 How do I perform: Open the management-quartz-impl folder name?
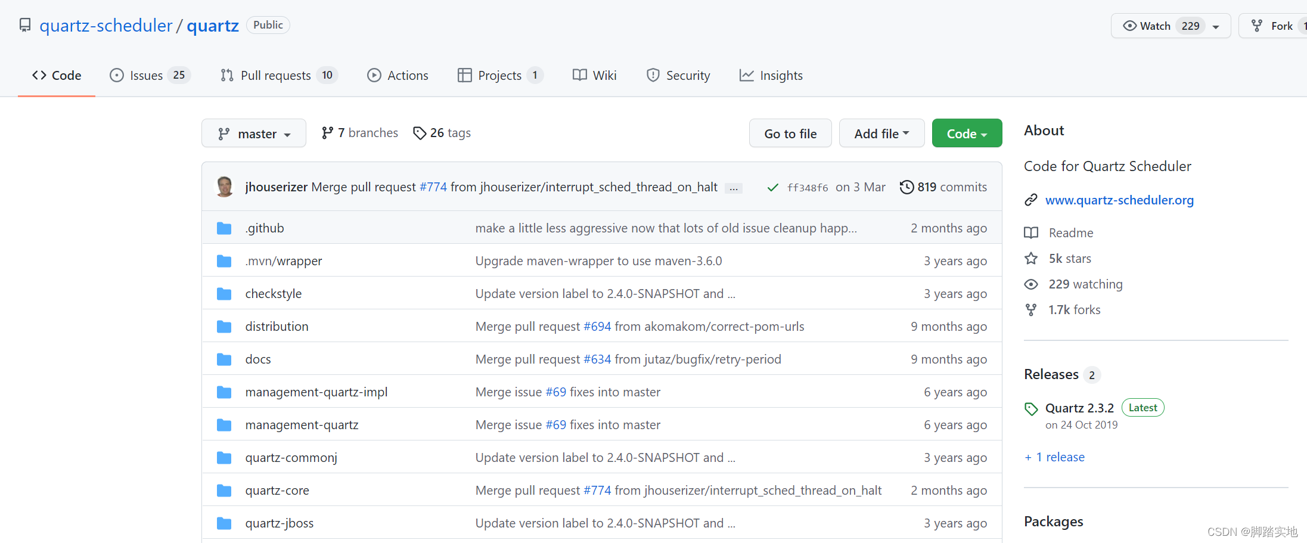click(316, 392)
